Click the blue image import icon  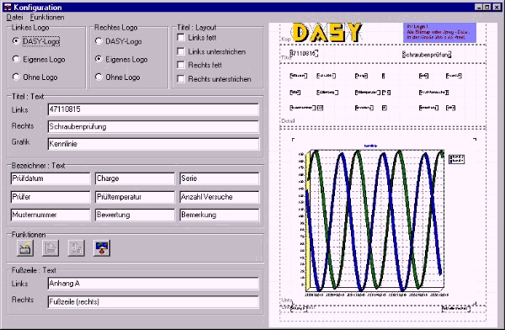102,248
